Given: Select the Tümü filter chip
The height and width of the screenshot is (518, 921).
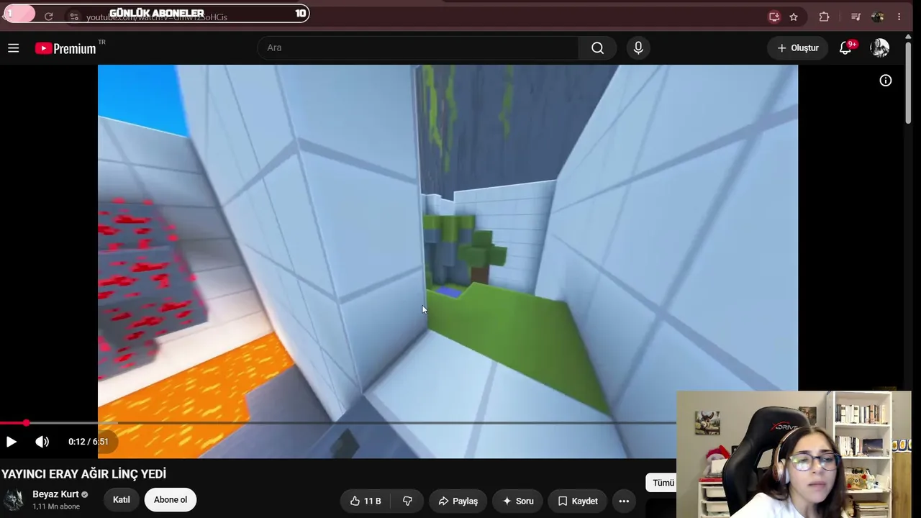Looking at the screenshot, I should 663,483.
